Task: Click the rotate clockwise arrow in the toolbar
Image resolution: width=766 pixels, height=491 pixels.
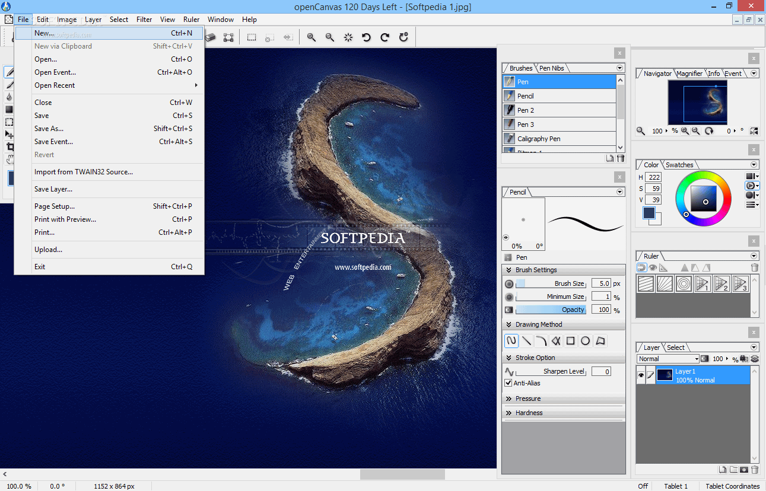Action: (x=385, y=37)
